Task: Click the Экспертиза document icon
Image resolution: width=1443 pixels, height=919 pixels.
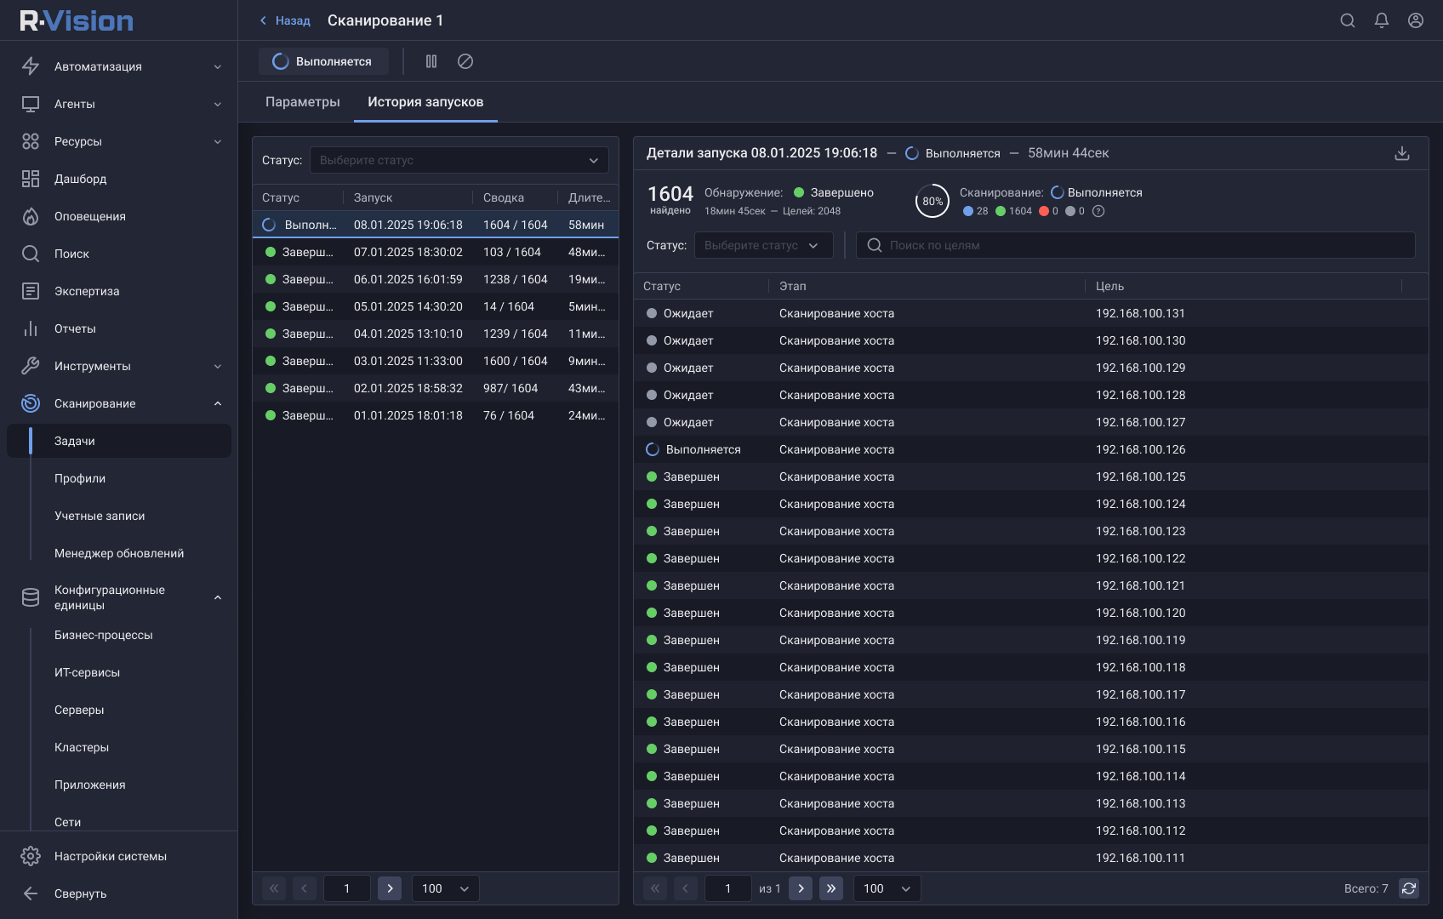Action: (31, 291)
